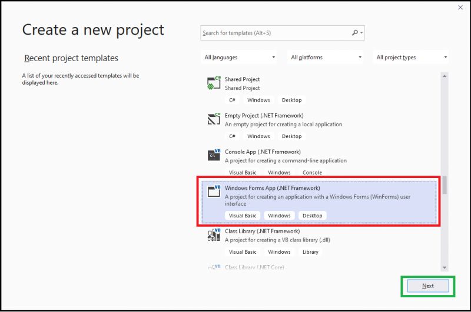
Task: Select the partially visible Class Library (.NET Core)
Action: coord(254,267)
